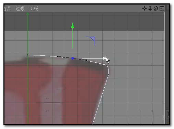Select the blue highlighted spline point

tap(72, 59)
